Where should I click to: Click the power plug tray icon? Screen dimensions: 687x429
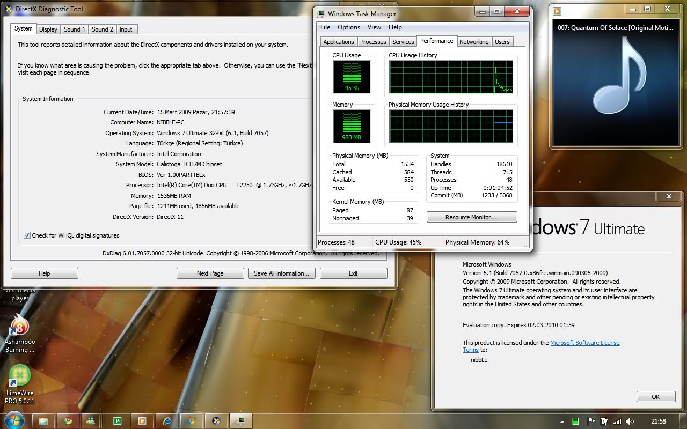pyautogui.click(x=604, y=421)
